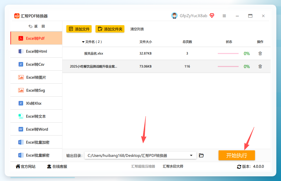Start conversion with 开始执行
Image resolution: width=281 pixels, height=181 pixels.
(237, 155)
